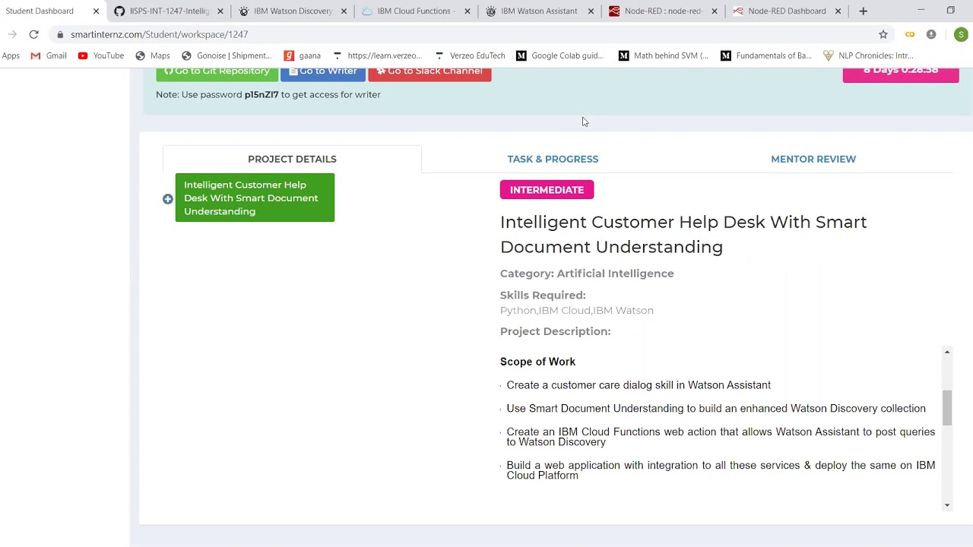Click the Go to Writer button
Viewport: 973px width, 547px height.
pyautogui.click(x=323, y=73)
